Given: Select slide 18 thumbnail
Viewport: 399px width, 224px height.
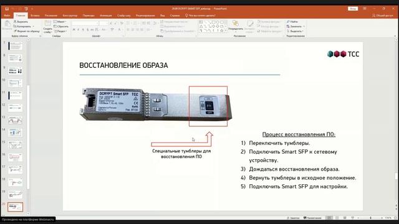Looking at the screenshot, I should point(15,182).
